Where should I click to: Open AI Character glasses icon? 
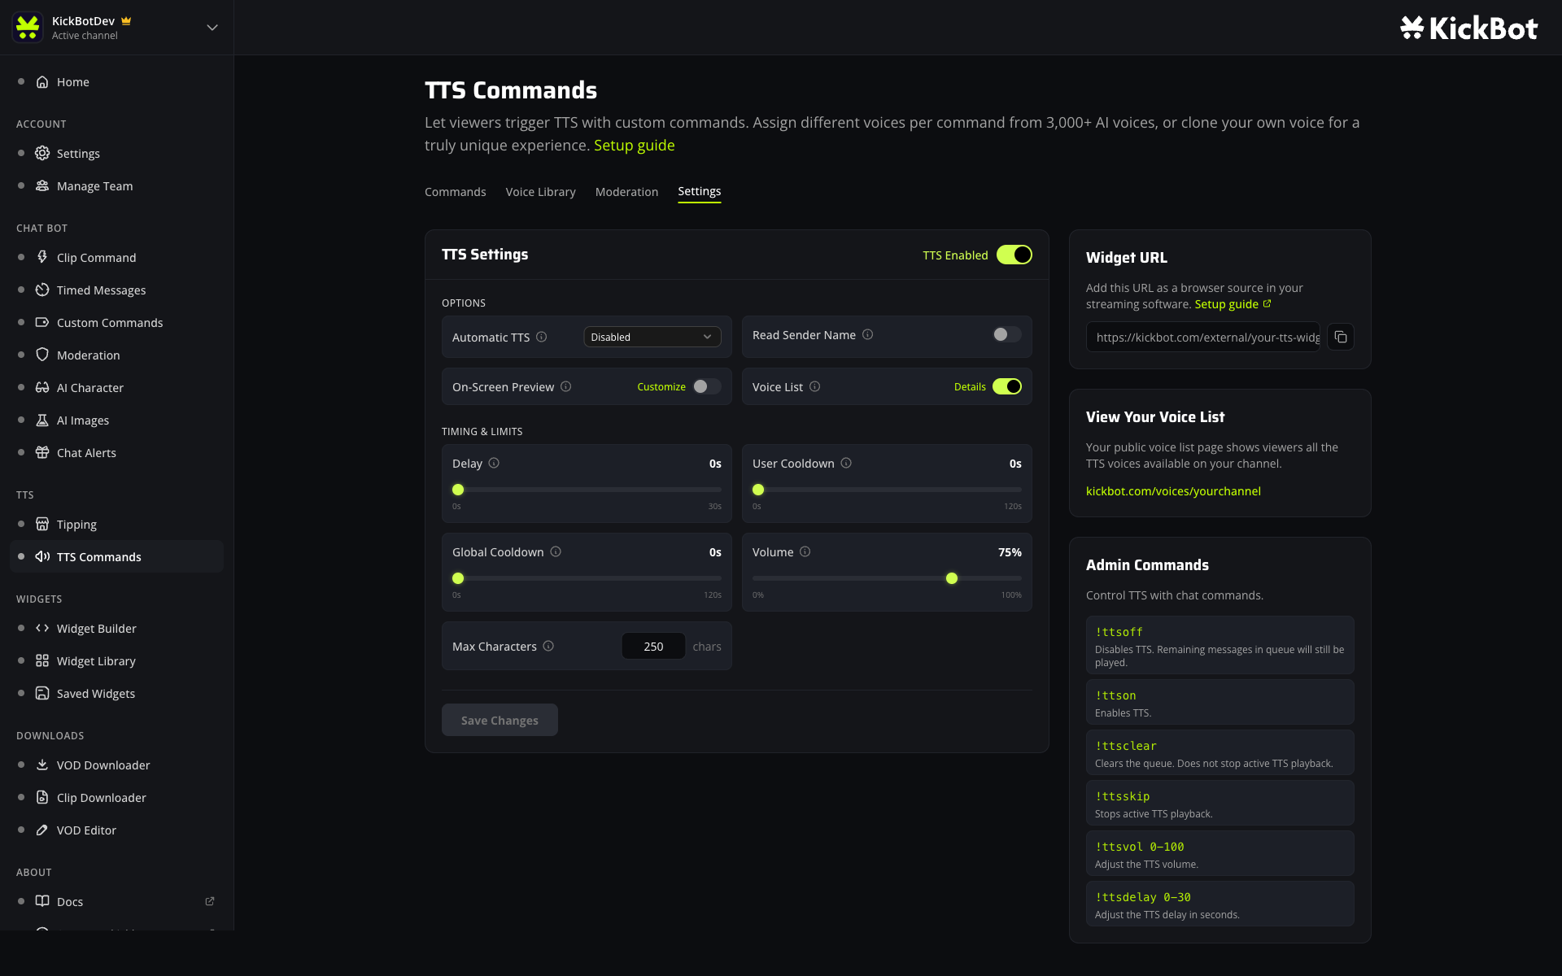[x=42, y=388]
